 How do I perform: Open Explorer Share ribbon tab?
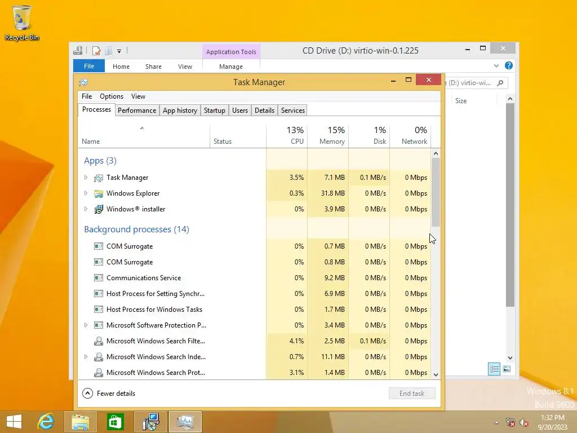point(153,67)
